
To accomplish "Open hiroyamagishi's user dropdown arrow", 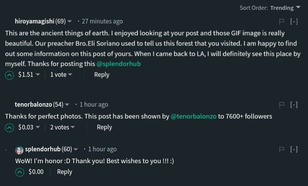I will coord(69,21).
